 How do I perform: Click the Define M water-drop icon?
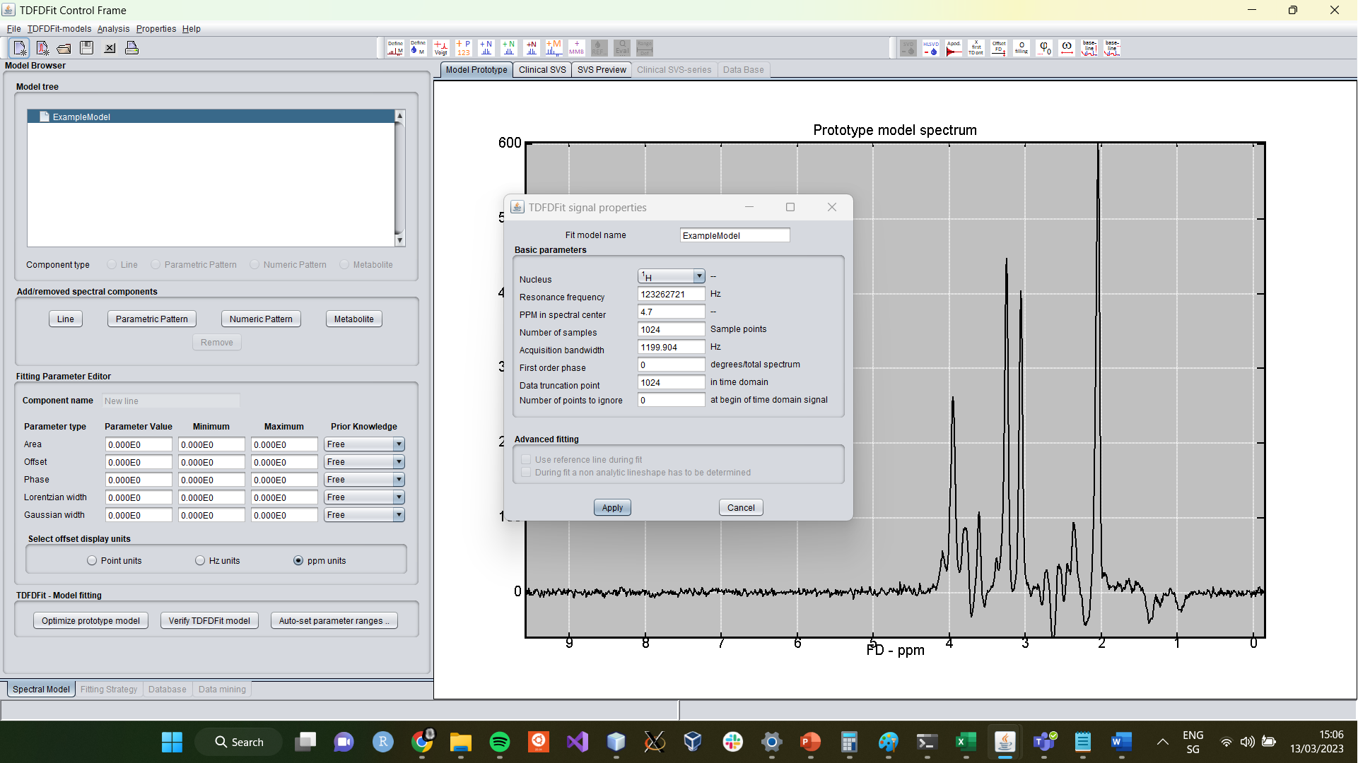tap(418, 48)
